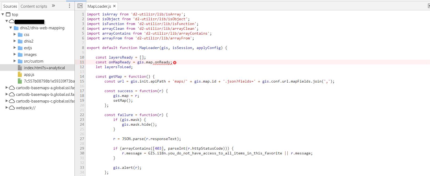The height and width of the screenshot is (176, 430).
Task: Click 'layersReady' on line 10
Action: pos(121,57)
